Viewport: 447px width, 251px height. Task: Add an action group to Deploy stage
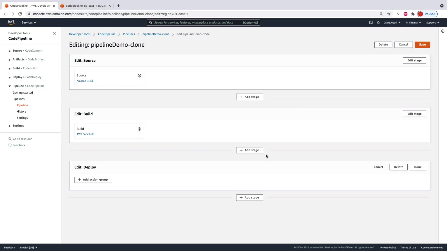(x=93, y=180)
